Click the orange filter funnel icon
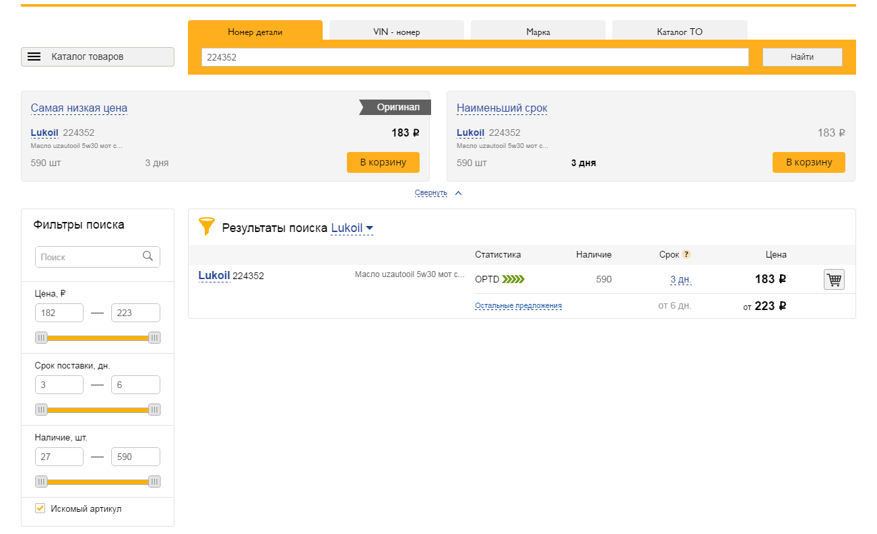 (206, 227)
